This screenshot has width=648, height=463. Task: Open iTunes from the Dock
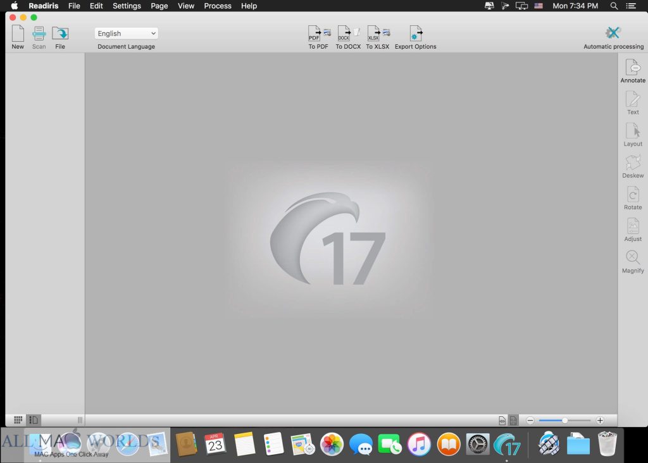(419, 445)
